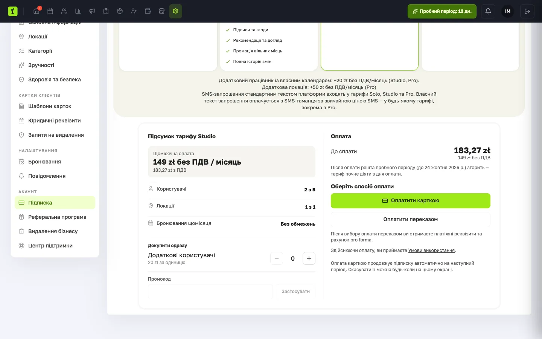Open the clients people icon in top bar
The width and height of the screenshot is (542, 339).
pyautogui.click(x=64, y=11)
